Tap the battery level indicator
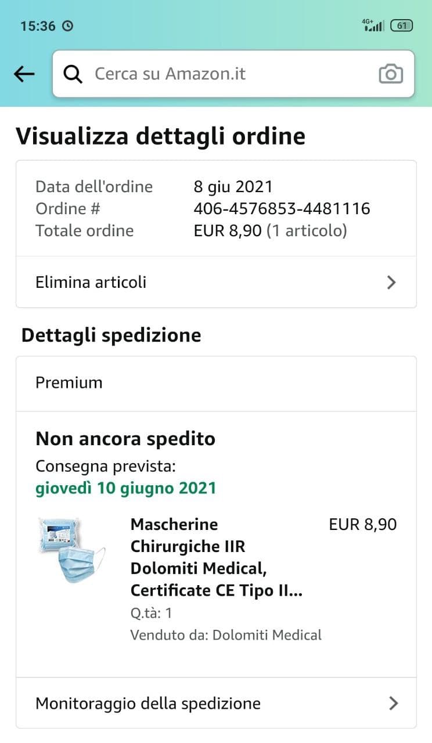The image size is (432, 743). point(402,26)
